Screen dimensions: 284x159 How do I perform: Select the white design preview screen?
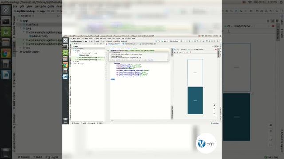click(x=195, y=72)
